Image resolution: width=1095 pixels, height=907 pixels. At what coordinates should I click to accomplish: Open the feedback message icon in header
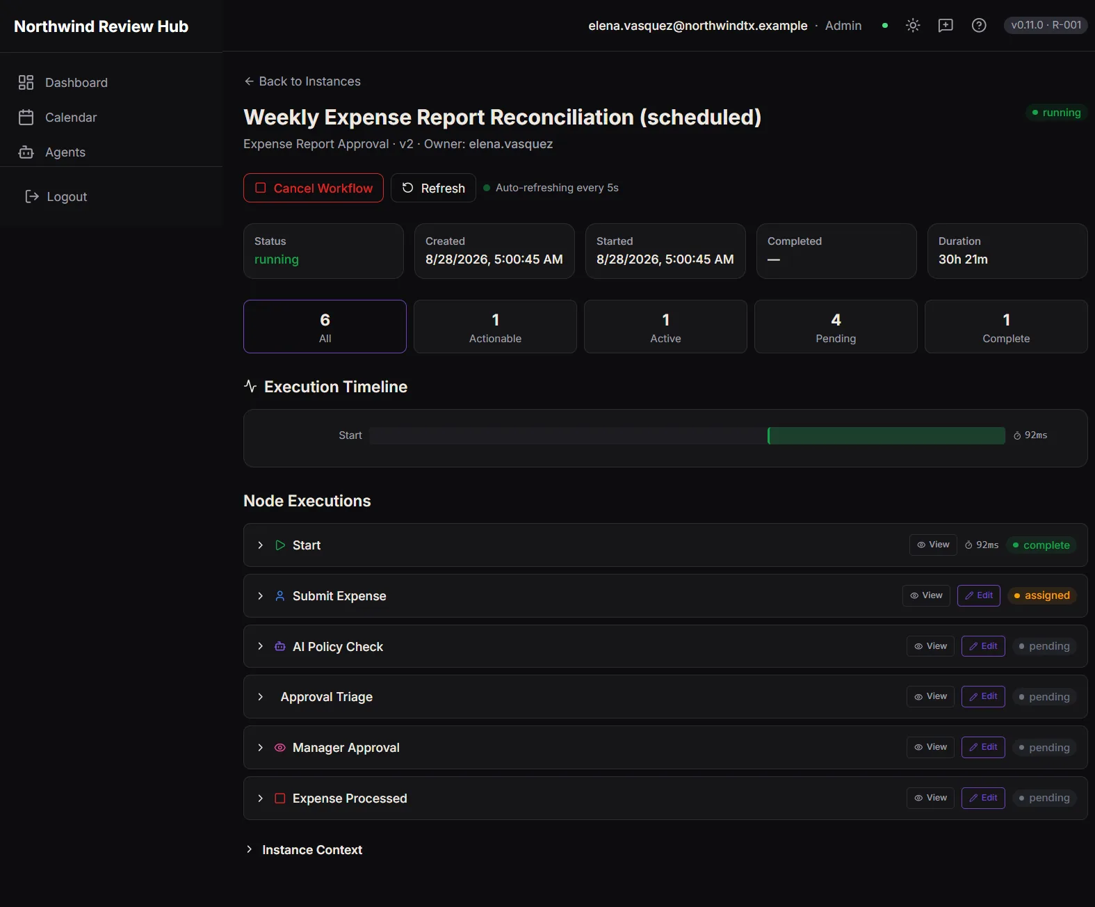[946, 26]
